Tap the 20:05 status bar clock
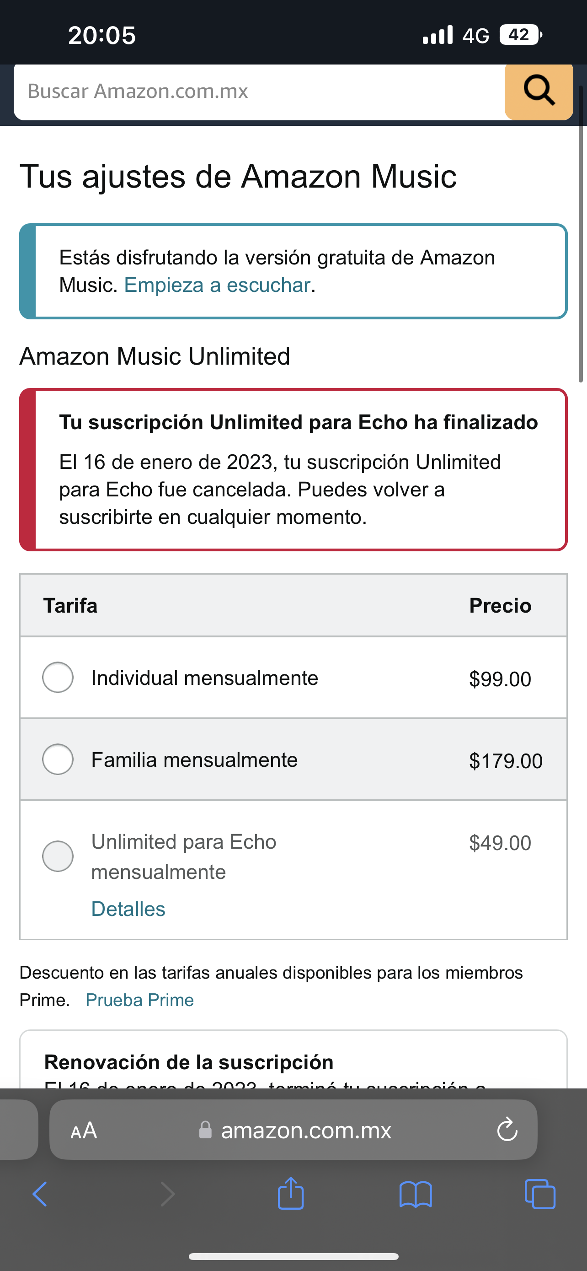Screen dimensions: 587x1271 [102, 36]
